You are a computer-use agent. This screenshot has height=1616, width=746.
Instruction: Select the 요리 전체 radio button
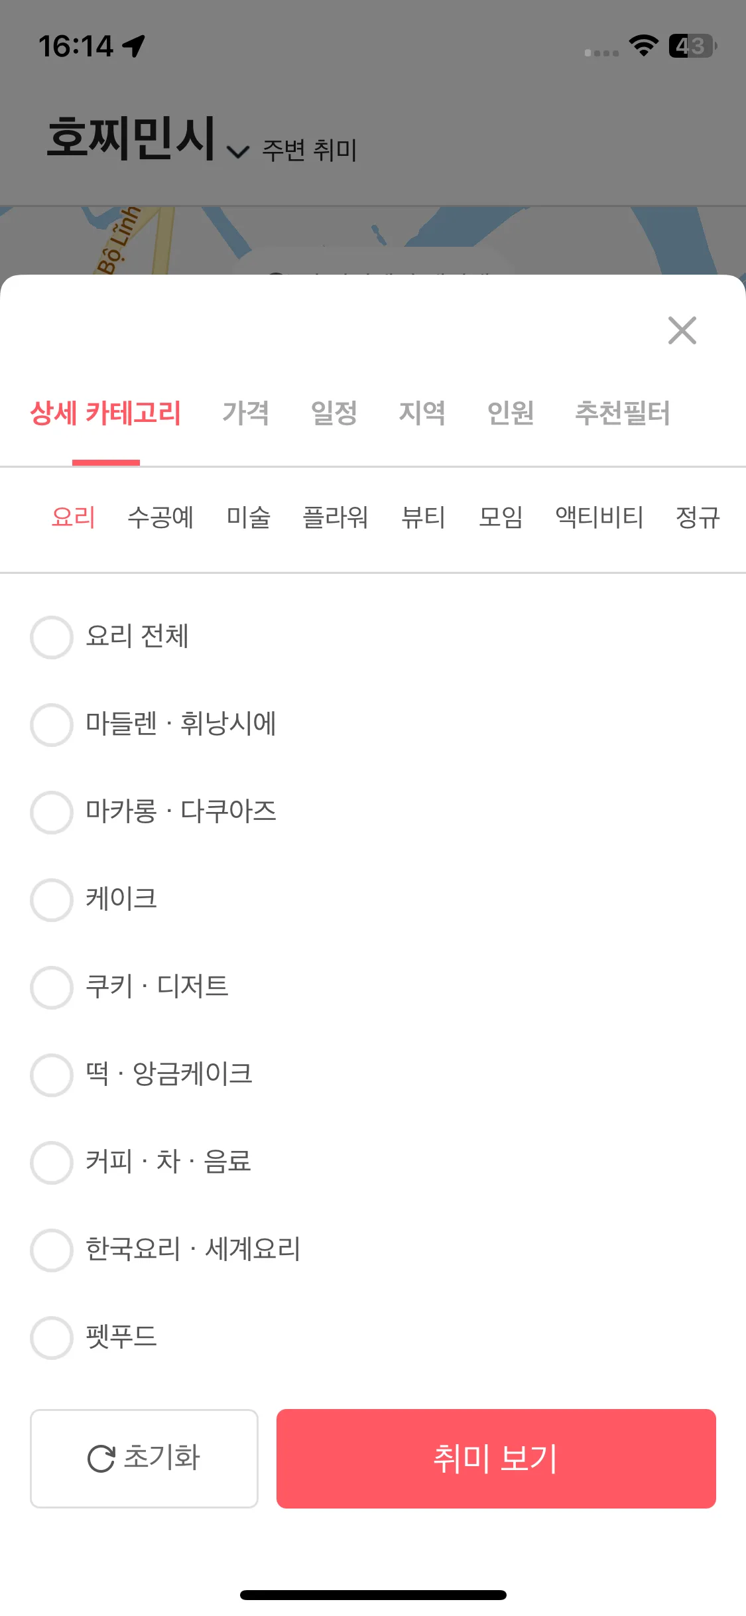[52, 637]
